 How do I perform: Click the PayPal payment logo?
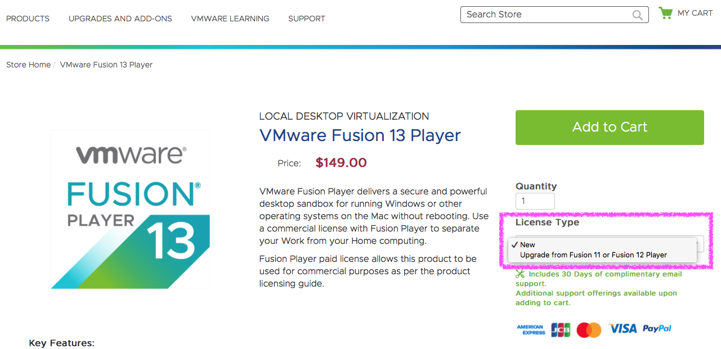[x=656, y=329]
